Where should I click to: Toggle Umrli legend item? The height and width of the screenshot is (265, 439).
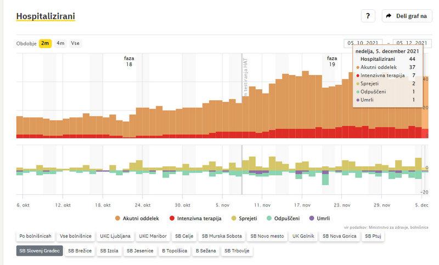[x=319, y=218]
